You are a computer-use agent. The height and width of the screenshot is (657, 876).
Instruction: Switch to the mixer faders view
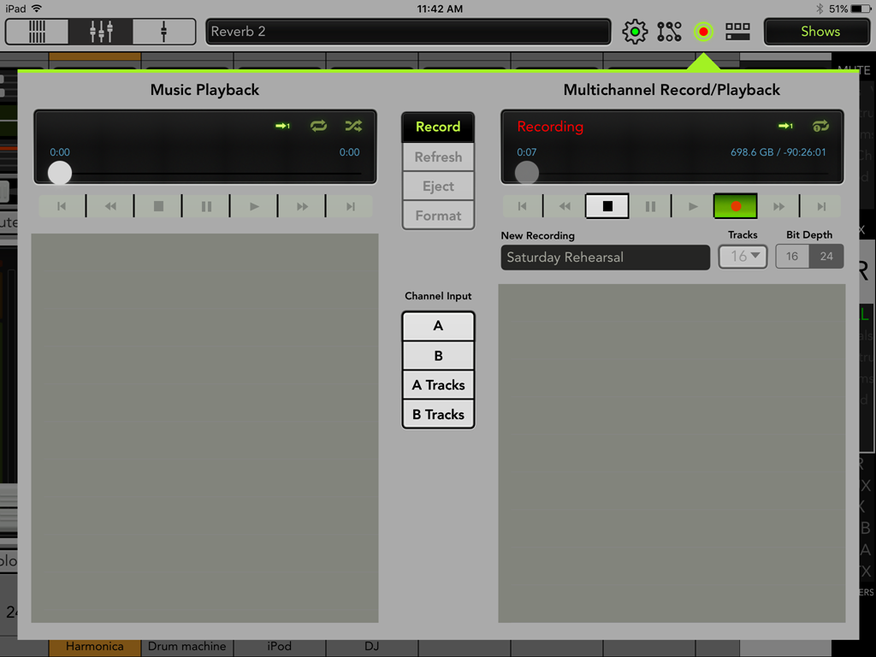pyautogui.click(x=101, y=32)
